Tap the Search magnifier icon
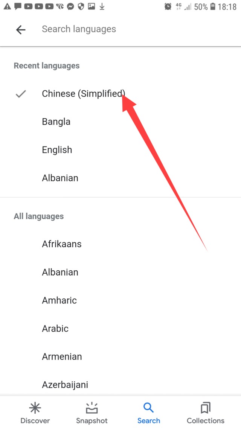 [149, 408]
